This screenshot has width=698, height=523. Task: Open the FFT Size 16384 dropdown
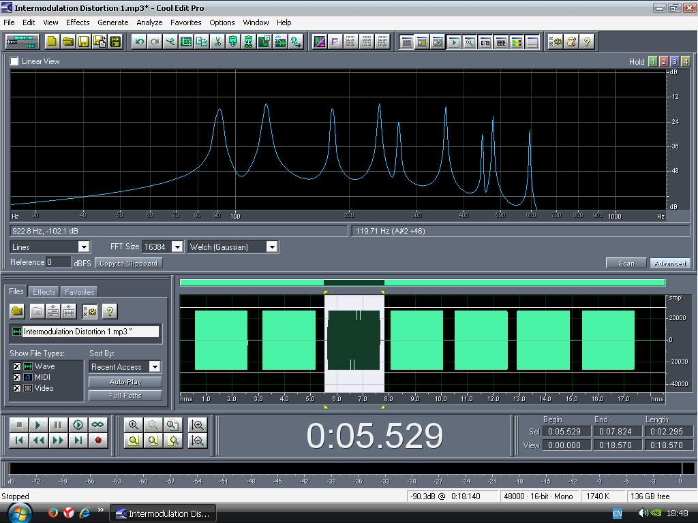point(177,247)
